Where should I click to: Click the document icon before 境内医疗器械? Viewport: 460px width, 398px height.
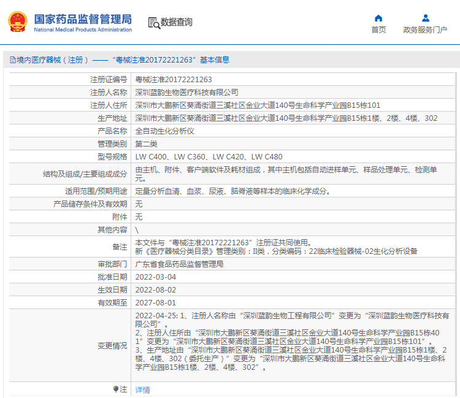coord(13,60)
